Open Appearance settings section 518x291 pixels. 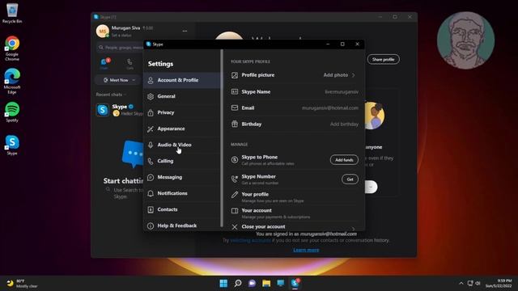(x=181, y=129)
